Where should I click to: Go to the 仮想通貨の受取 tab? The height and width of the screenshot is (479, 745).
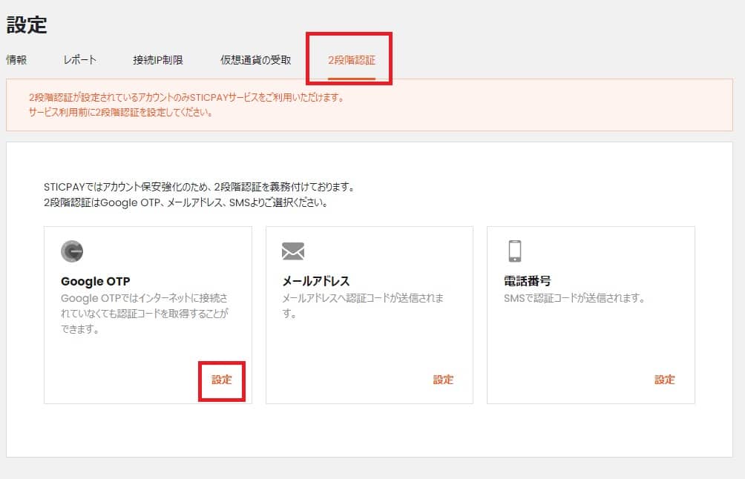point(255,60)
